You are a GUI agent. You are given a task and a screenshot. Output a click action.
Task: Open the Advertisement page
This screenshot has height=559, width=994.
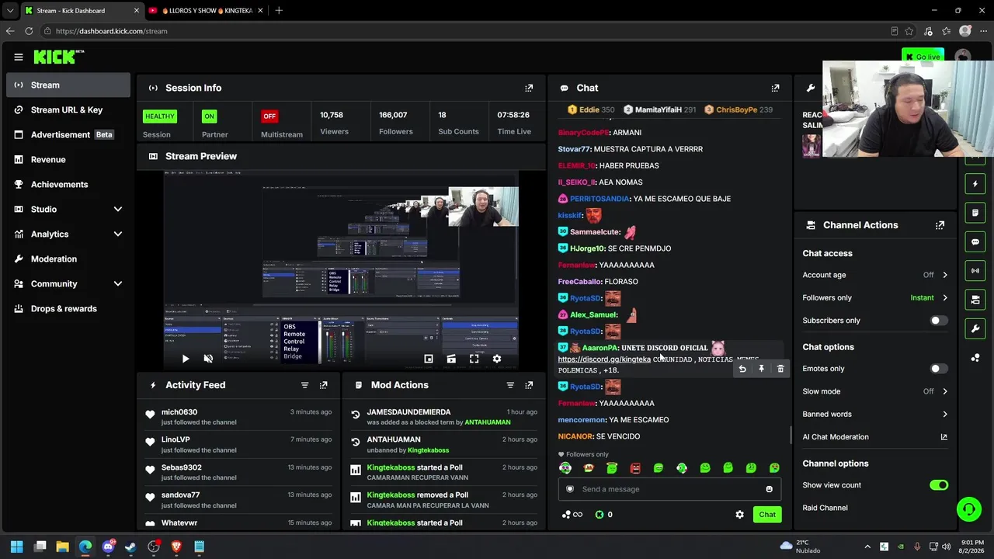[68, 134]
